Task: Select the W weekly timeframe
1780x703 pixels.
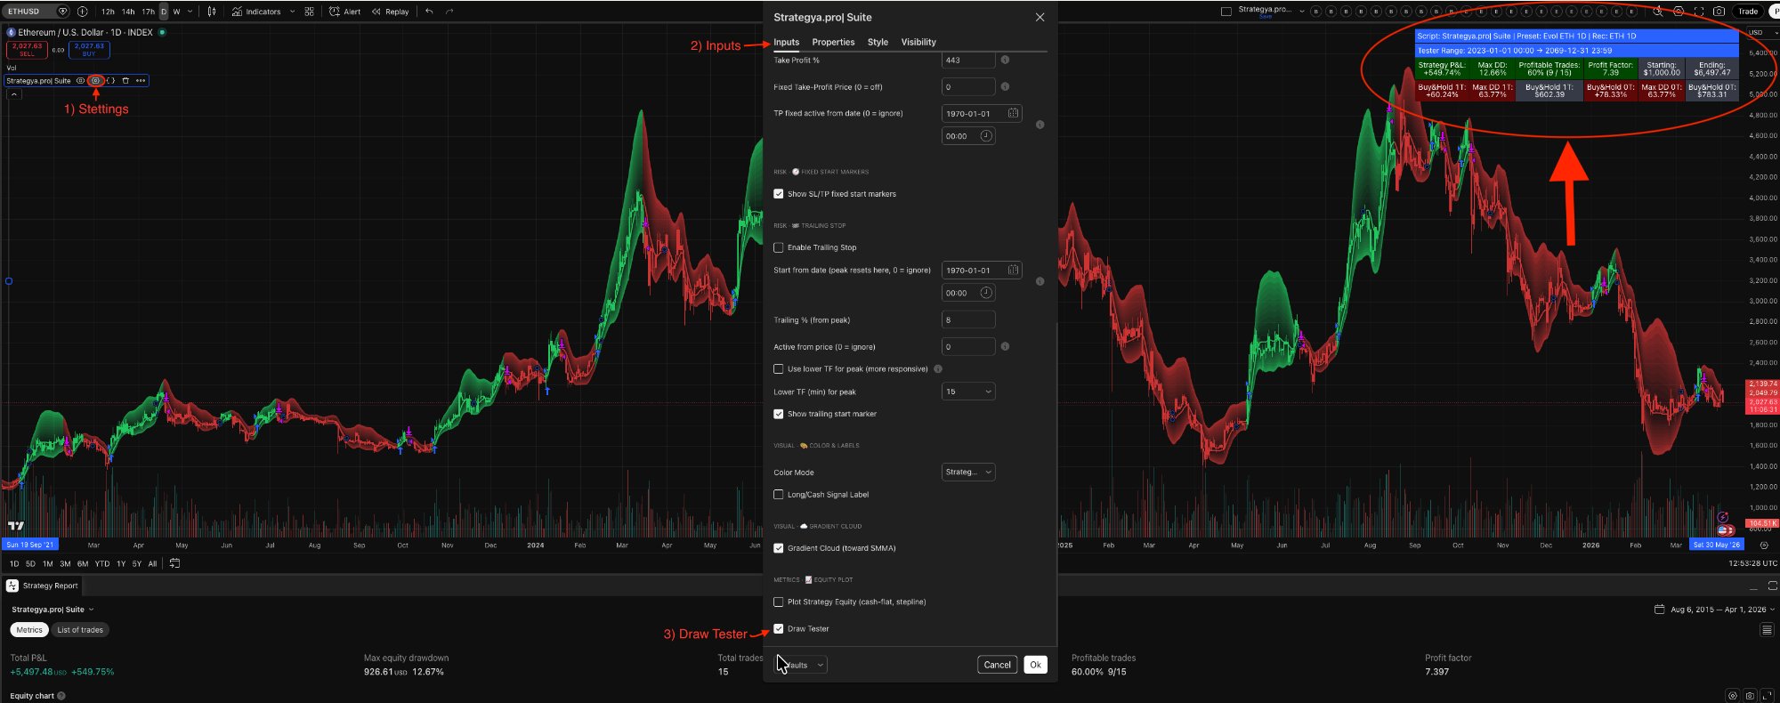Action: coord(176,12)
